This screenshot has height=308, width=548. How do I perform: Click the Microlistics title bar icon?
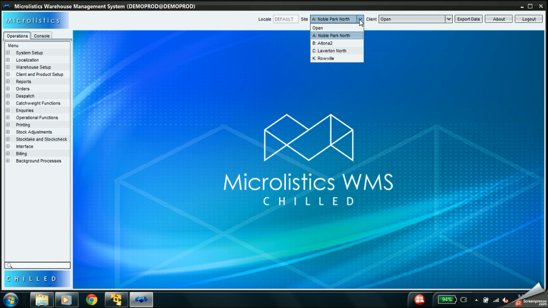tap(7, 6)
